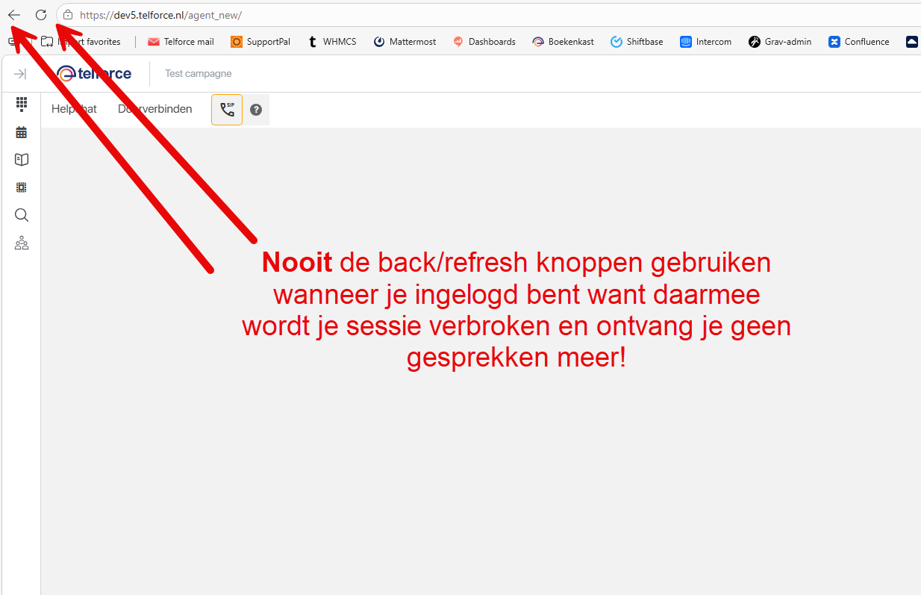This screenshot has width=921, height=595.
Task: Launch Mattermost from the bookmarks bar
Action: coord(405,42)
